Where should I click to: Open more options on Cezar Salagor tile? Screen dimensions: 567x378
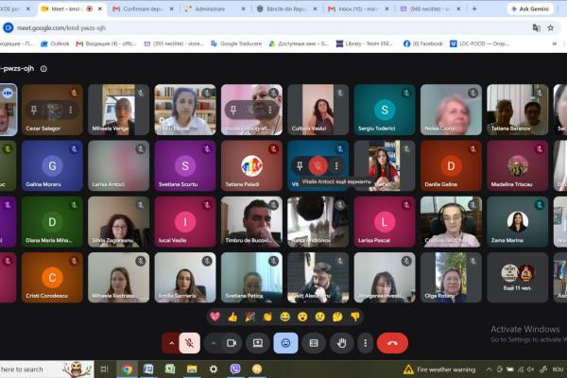71,110
